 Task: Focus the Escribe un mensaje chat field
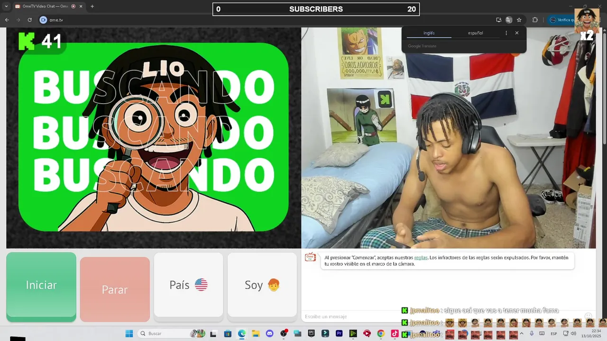pos(441,316)
